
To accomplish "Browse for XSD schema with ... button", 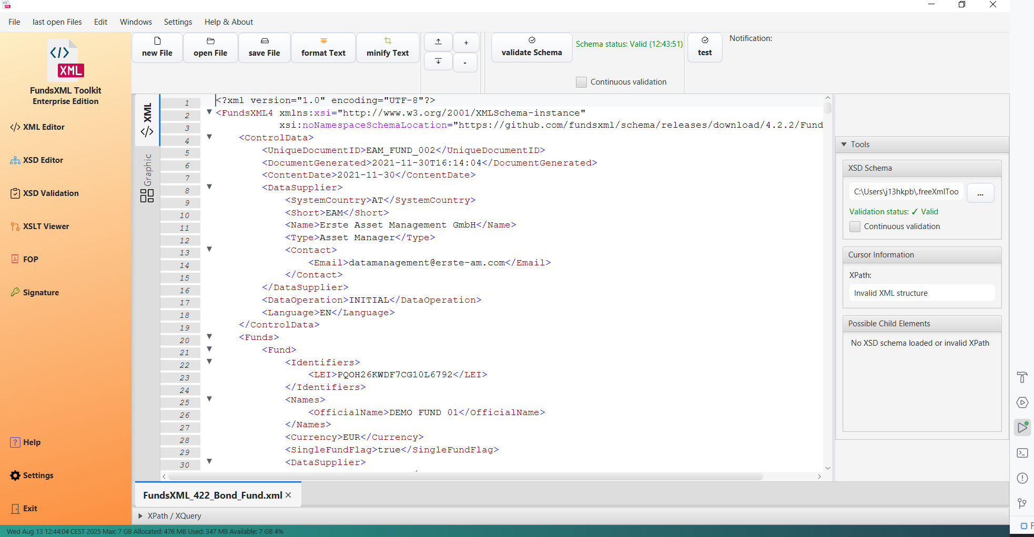I will click(x=980, y=193).
